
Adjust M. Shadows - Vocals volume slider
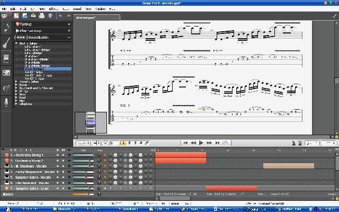83,166
